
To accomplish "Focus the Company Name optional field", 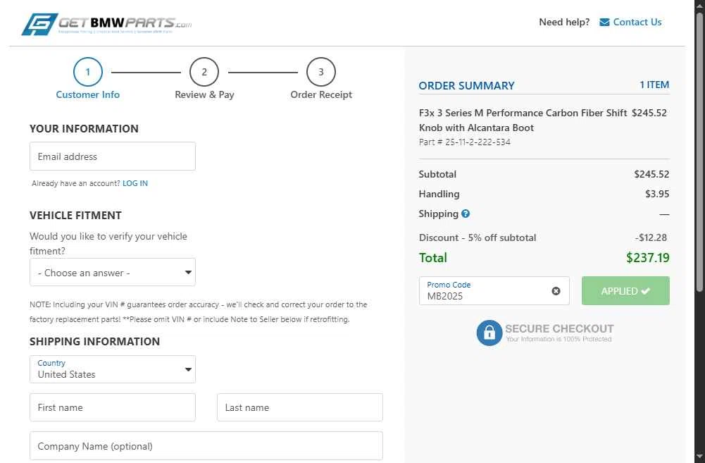I will [206, 446].
